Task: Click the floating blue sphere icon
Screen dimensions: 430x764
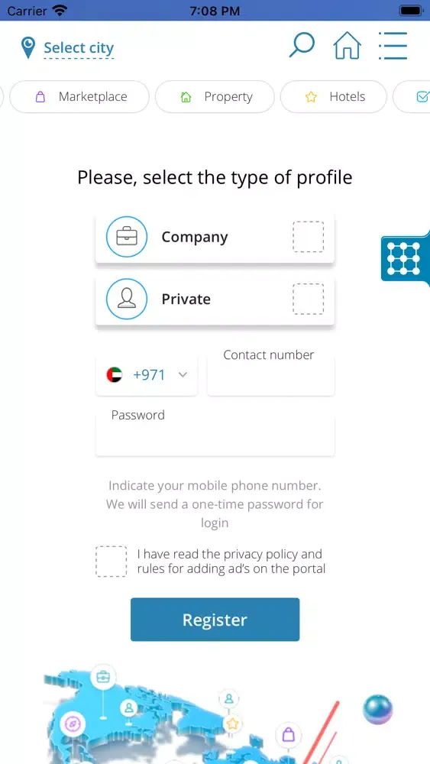Action: [x=378, y=710]
